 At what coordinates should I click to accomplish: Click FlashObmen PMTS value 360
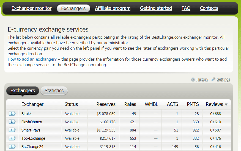click(x=196, y=122)
